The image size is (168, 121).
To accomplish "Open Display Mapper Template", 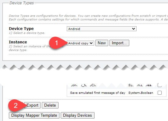I will [x=34, y=115].
